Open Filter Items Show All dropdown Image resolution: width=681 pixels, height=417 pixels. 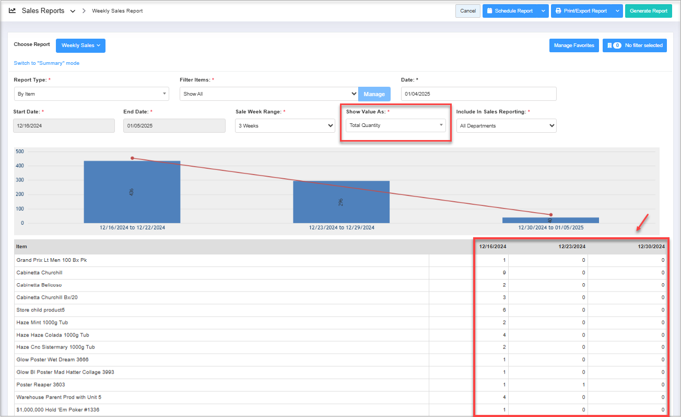tap(269, 94)
